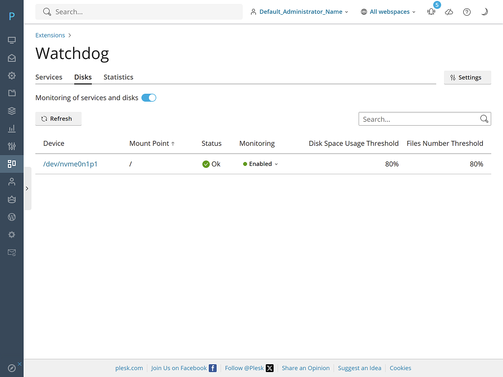Open WordPress in the sidebar
503x377 pixels.
(x=12, y=217)
